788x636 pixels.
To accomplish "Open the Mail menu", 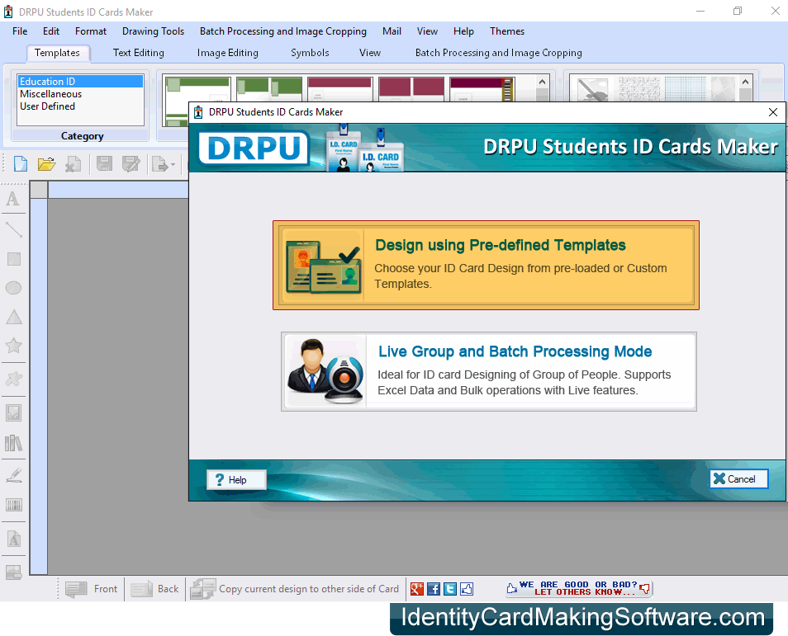I will pos(392,31).
